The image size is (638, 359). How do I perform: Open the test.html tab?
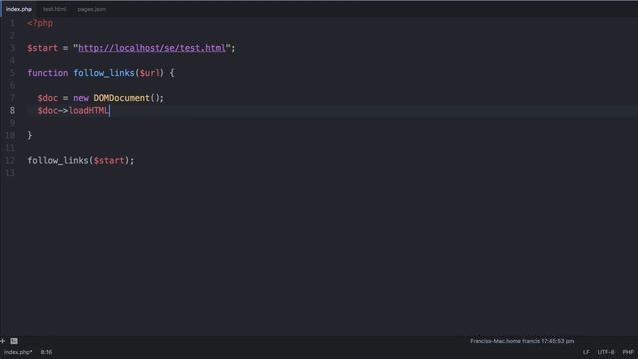pos(54,9)
